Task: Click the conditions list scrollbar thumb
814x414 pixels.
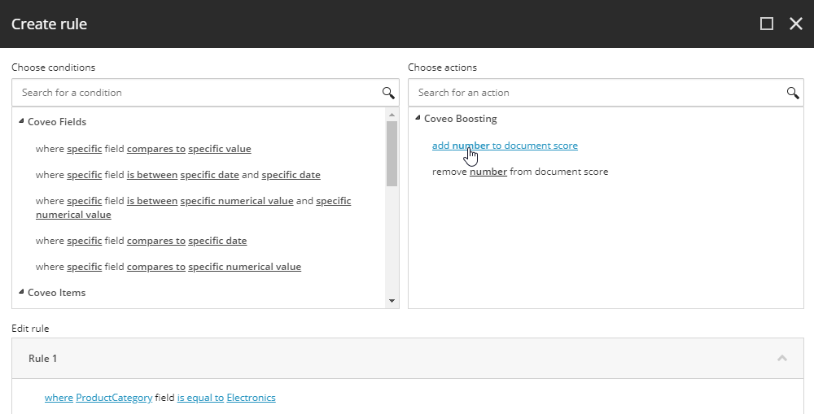Action: [392, 154]
